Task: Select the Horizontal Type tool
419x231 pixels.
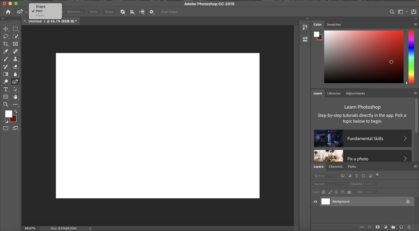Action: [6, 89]
